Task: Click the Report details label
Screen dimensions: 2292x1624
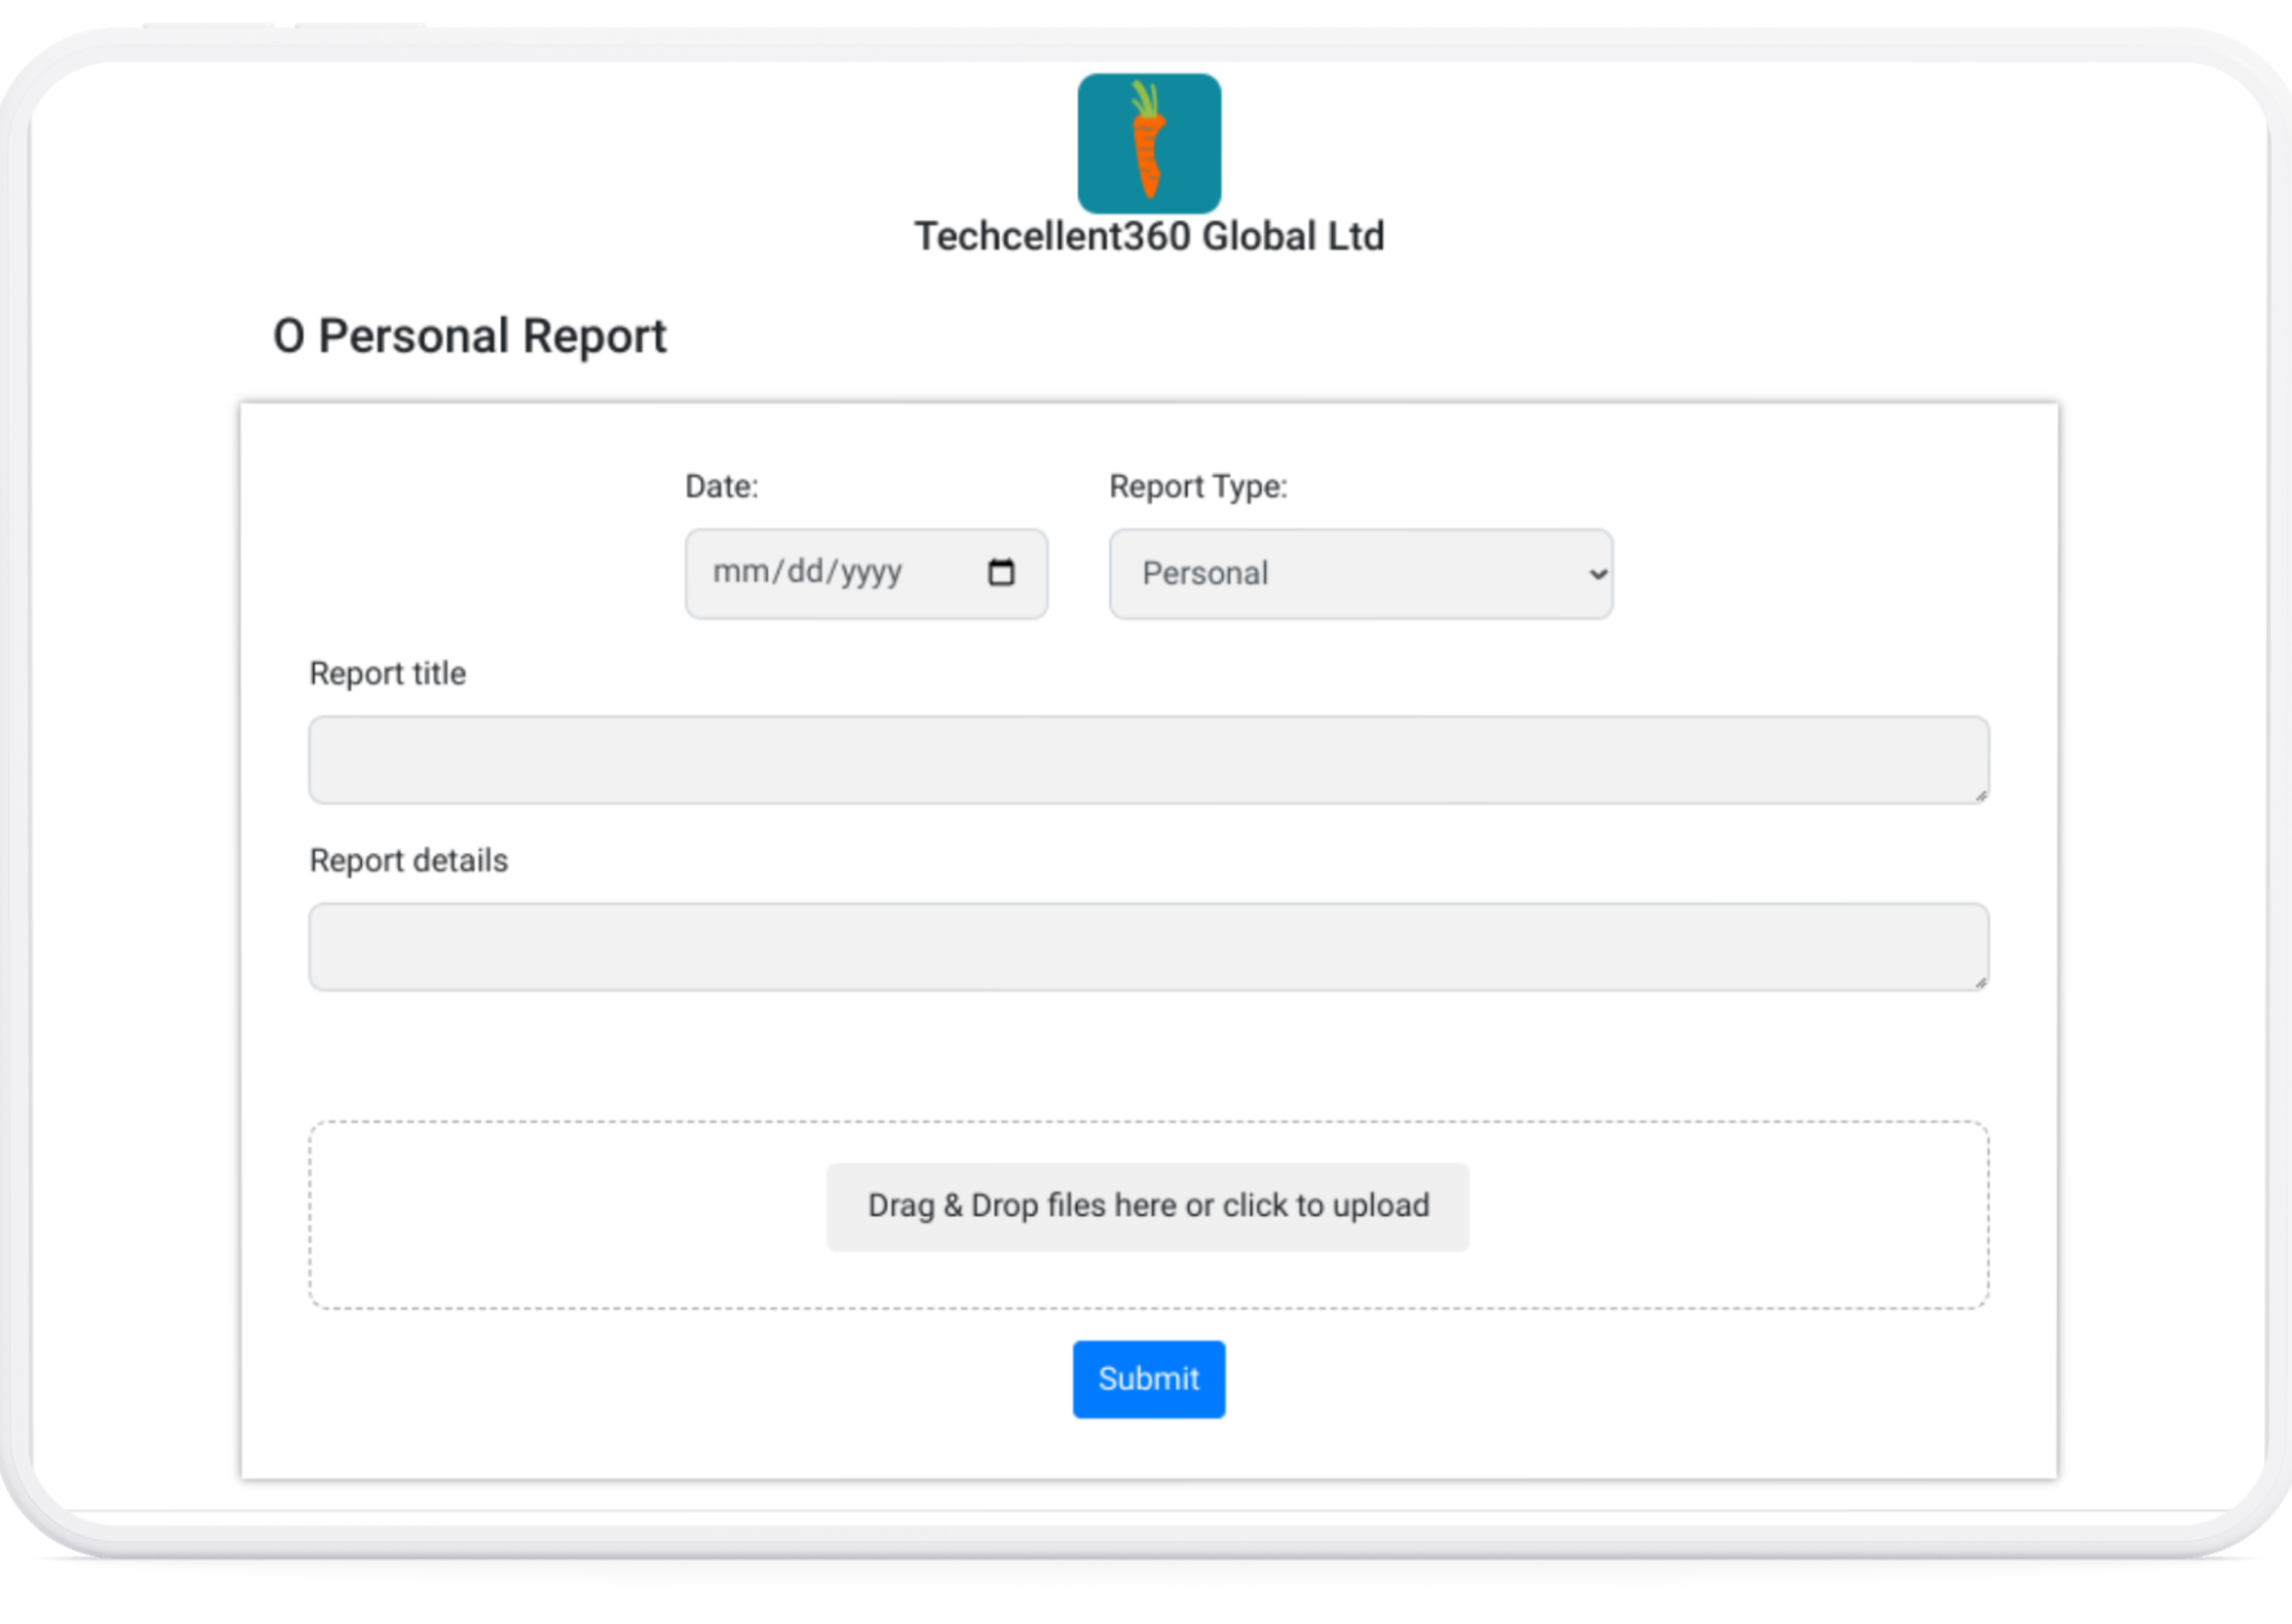Action: [408, 861]
